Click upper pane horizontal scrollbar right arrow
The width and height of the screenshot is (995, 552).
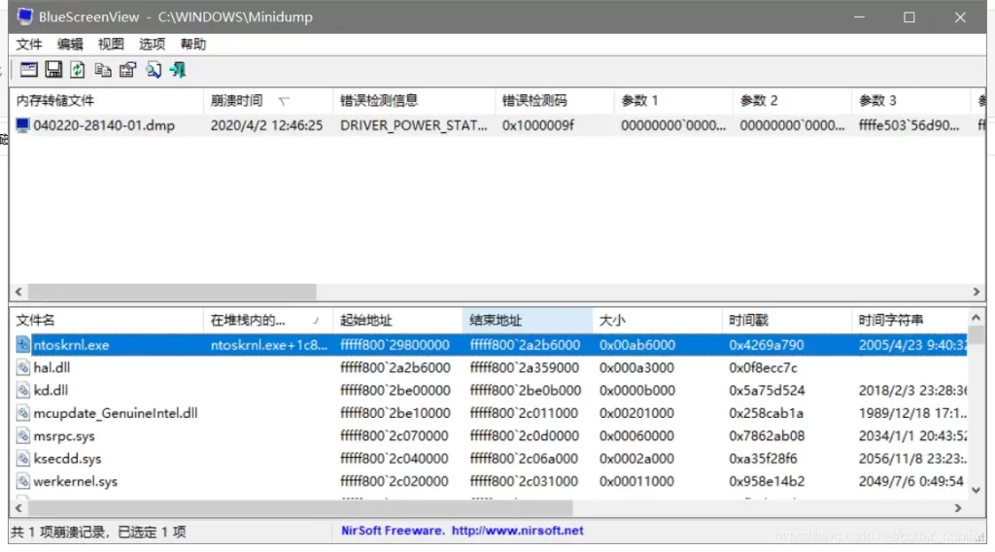tap(977, 292)
